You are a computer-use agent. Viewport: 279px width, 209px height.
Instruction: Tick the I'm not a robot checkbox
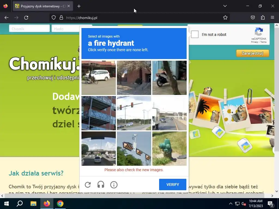[195, 34]
